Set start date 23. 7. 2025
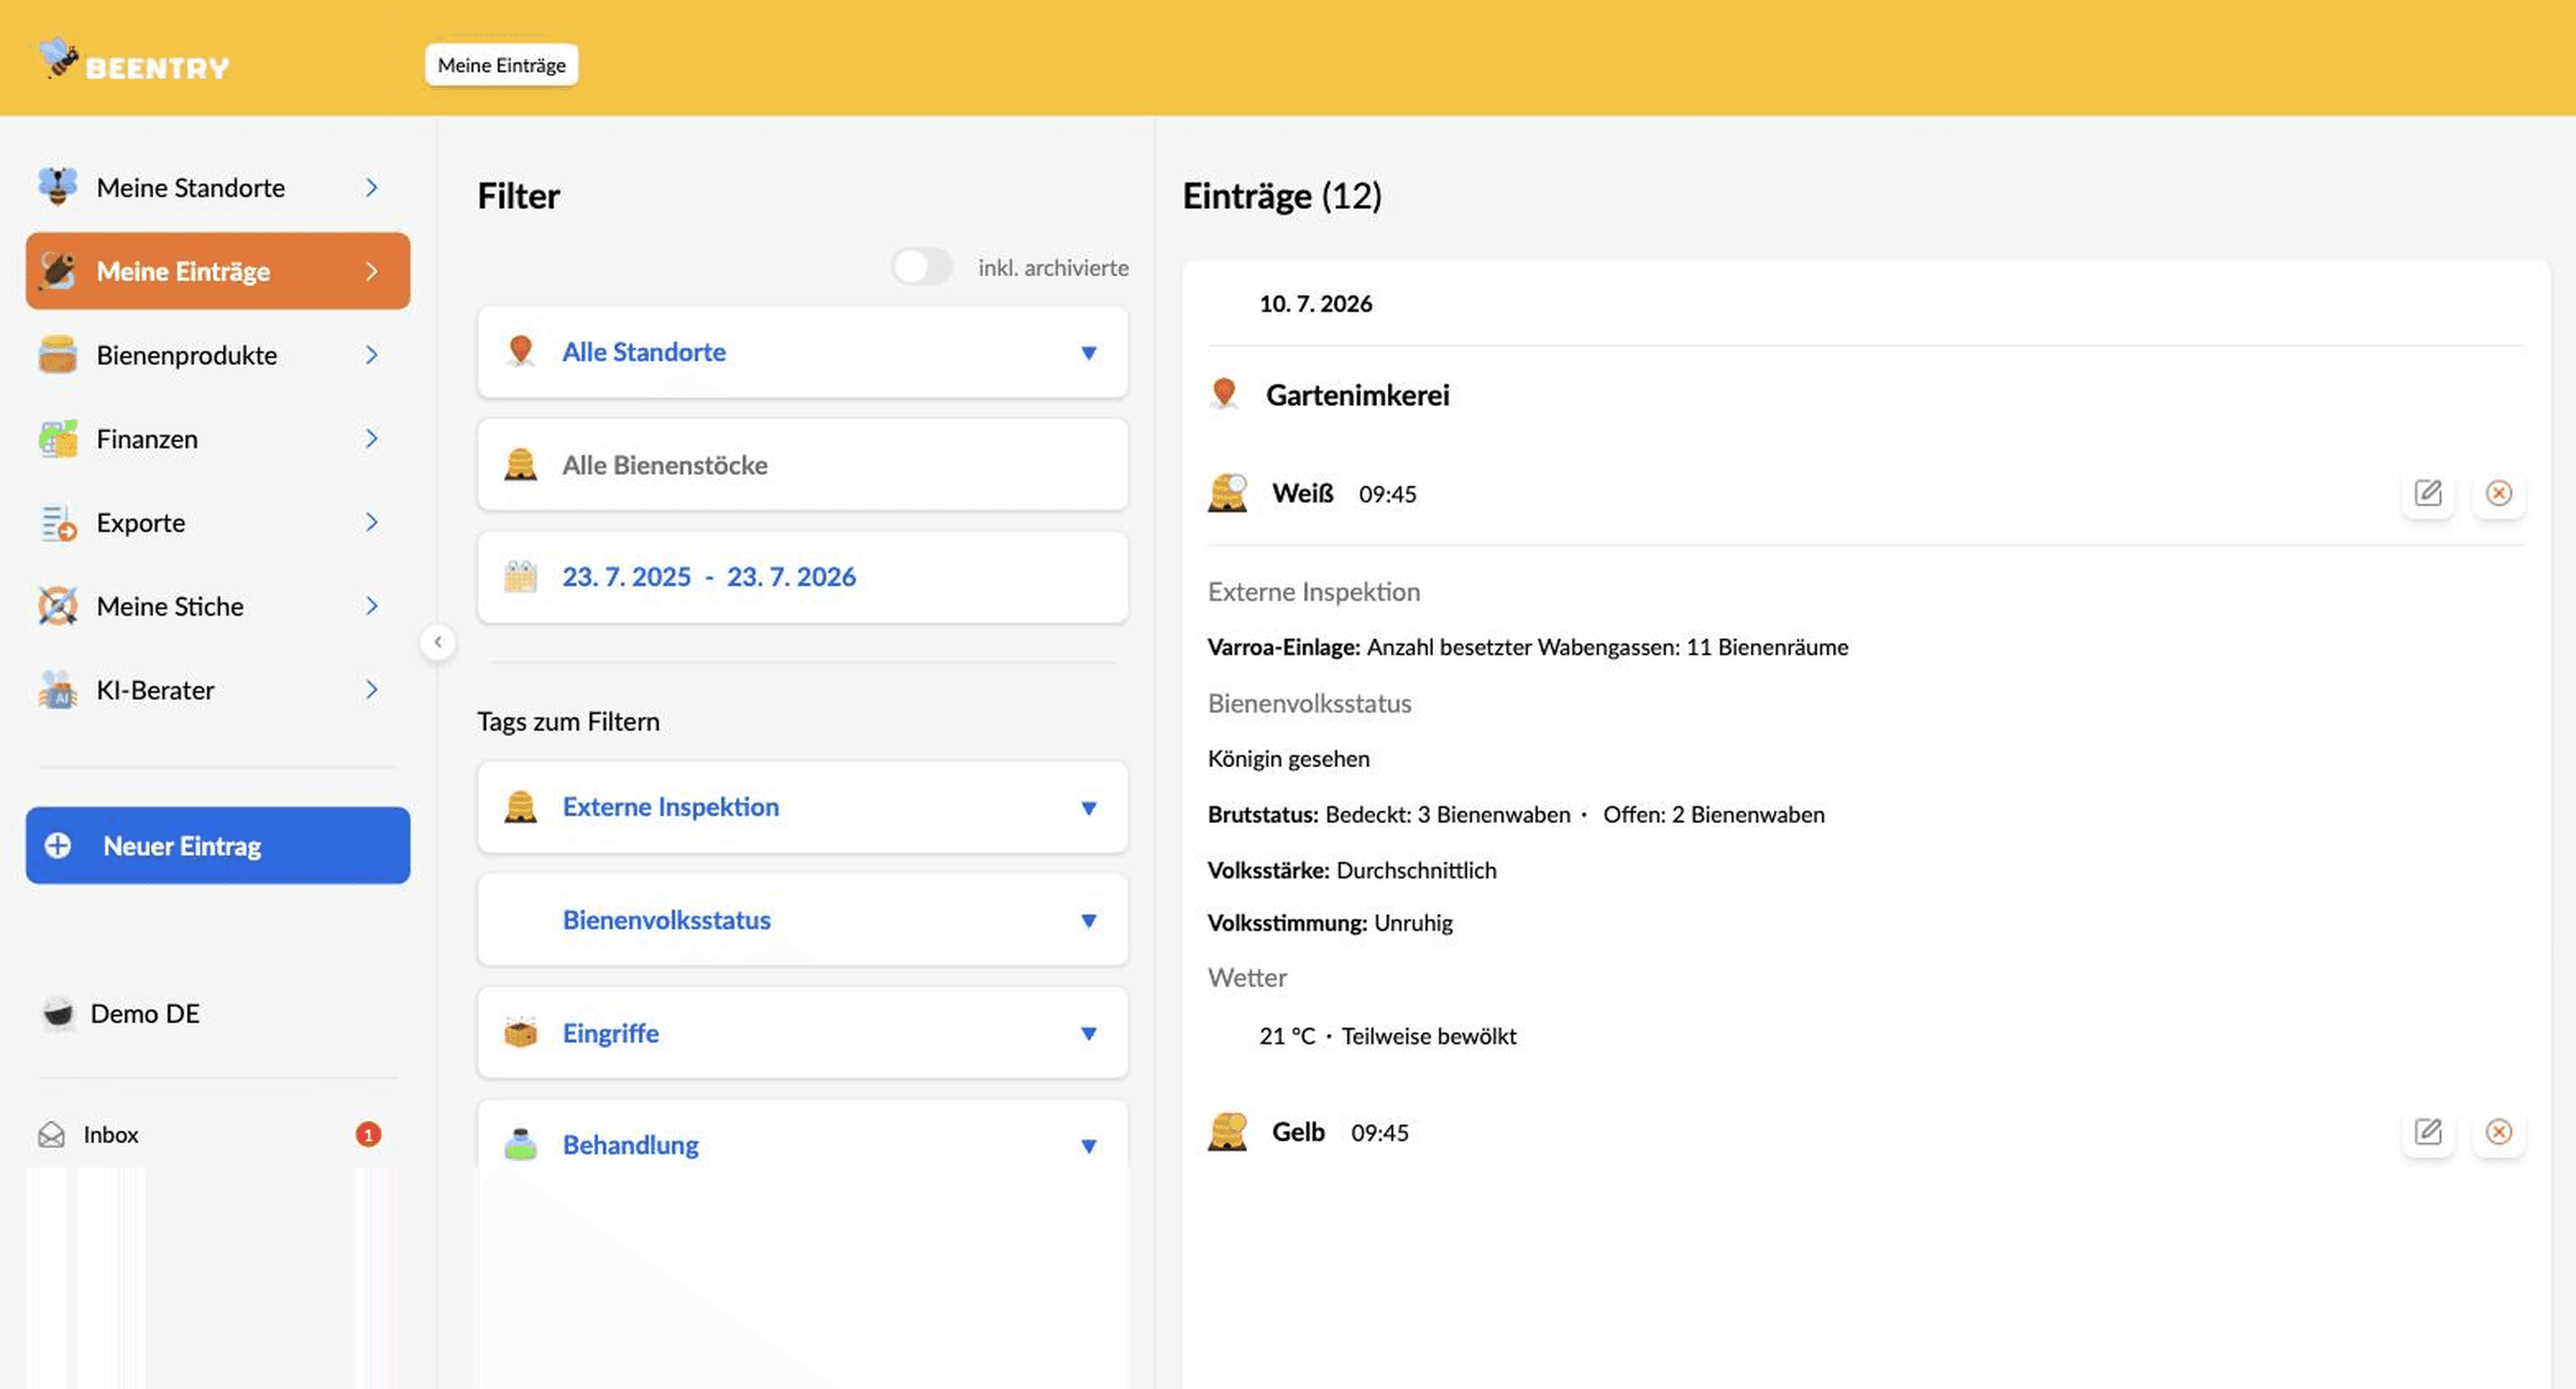 tap(626, 577)
